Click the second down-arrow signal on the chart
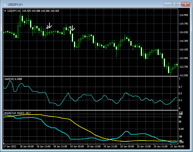 [x=72, y=28]
